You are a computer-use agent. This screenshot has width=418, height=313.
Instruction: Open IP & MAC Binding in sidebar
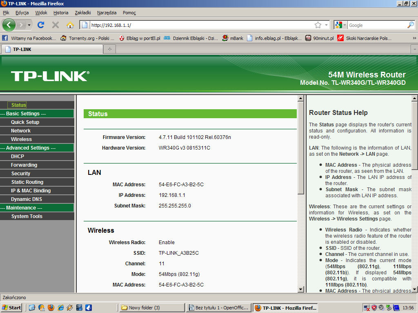31,191
